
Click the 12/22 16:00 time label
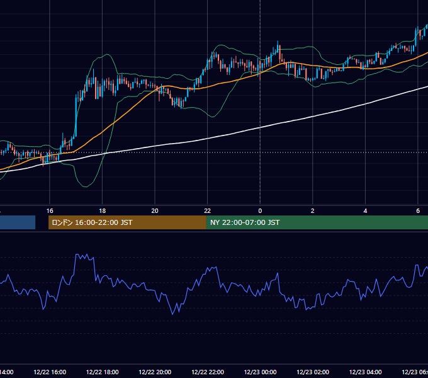[x=50, y=372]
